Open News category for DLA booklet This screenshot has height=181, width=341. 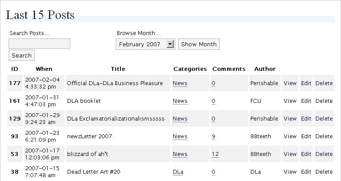(180, 101)
